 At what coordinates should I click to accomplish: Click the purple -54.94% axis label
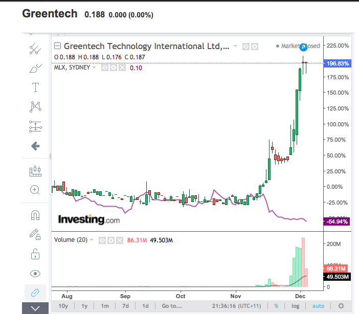(336, 221)
